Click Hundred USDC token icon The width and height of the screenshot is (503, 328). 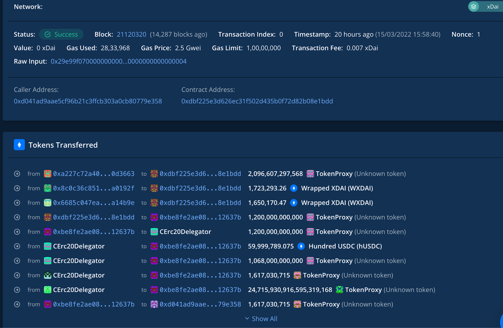pos(301,246)
